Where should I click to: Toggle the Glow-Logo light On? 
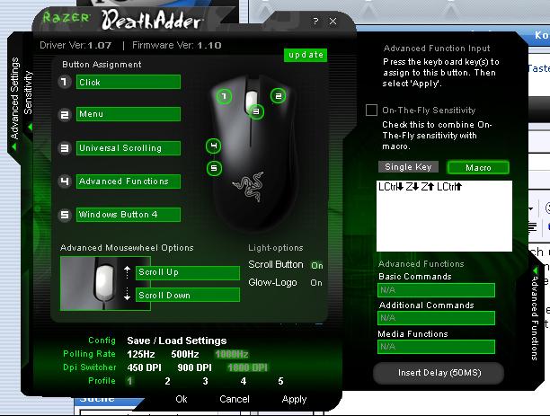pyautogui.click(x=316, y=283)
